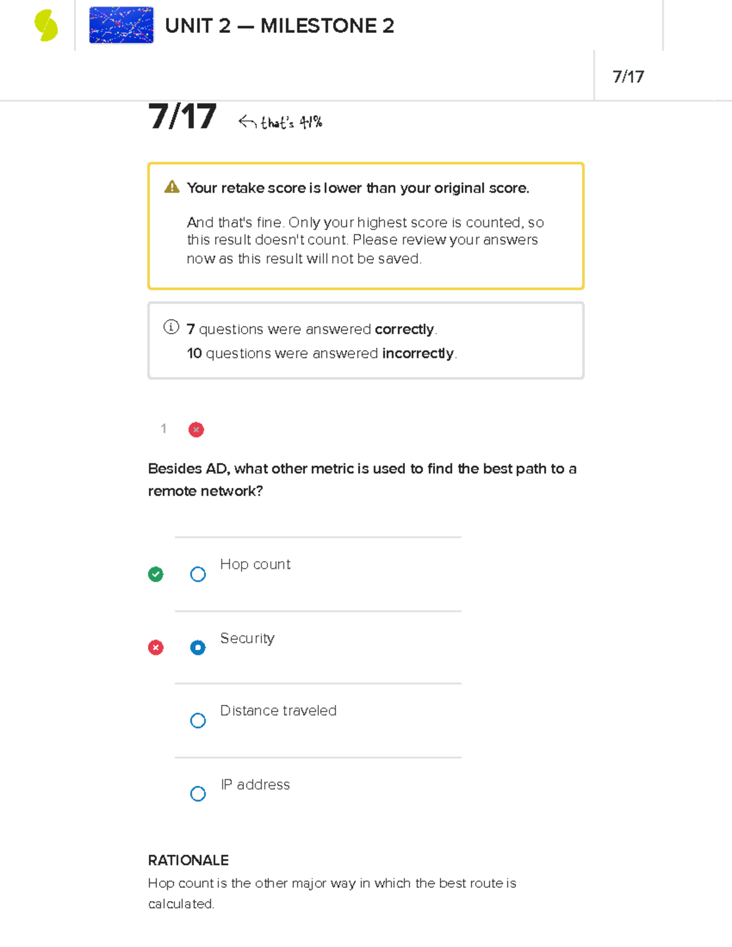Screen dimensions: 732x947
Task: Click the handwritten back arrow annotation near the score
Action: coord(246,121)
